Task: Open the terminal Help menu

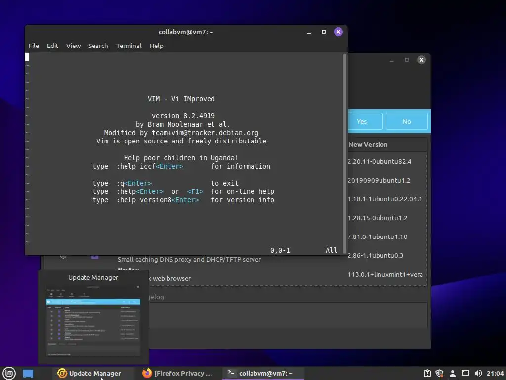Action: point(157,46)
